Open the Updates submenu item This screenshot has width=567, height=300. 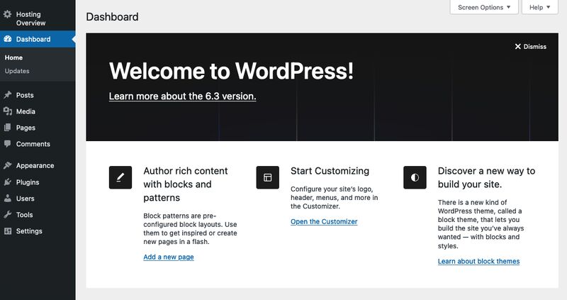point(17,71)
